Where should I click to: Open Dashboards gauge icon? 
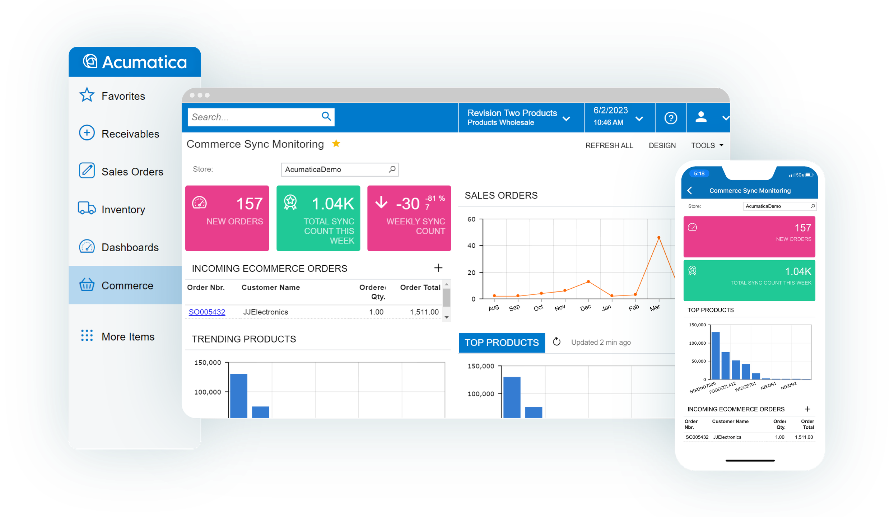(x=87, y=247)
